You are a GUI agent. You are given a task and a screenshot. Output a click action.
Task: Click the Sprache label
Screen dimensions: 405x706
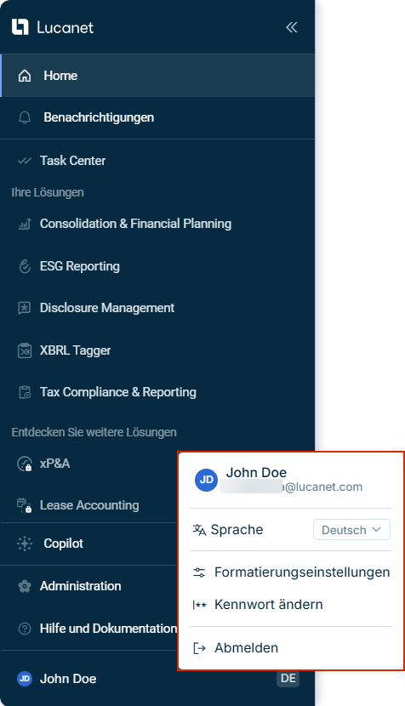pyautogui.click(x=237, y=530)
